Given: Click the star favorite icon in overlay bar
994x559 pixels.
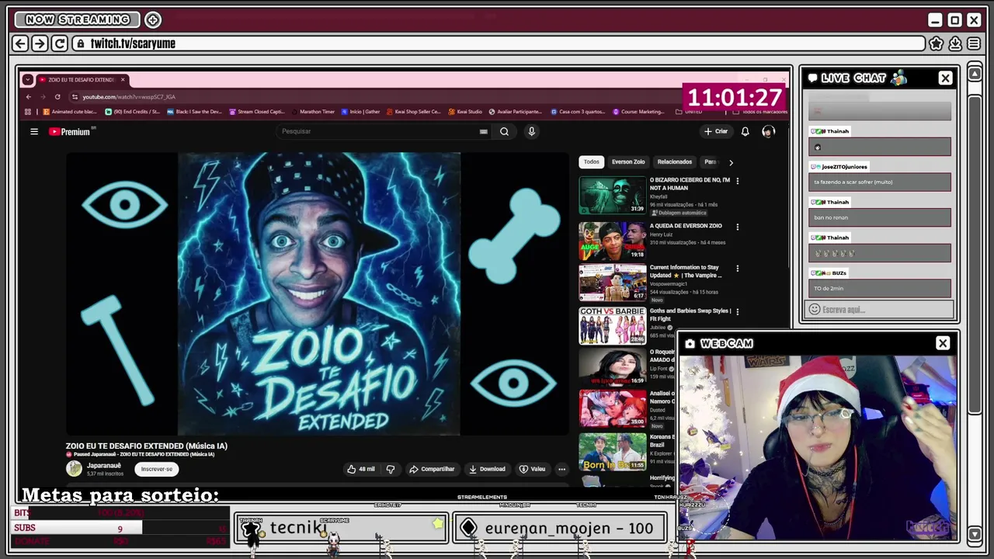Looking at the screenshot, I should tap(937, 43).
